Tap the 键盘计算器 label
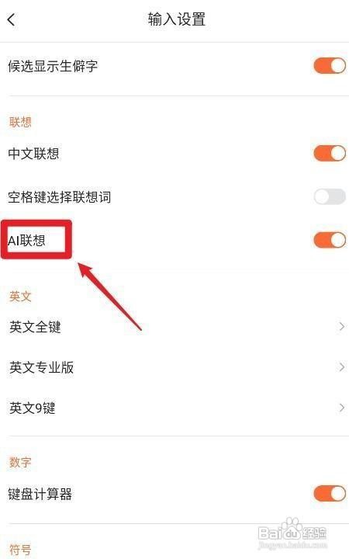This screenshot has height=559, width=349. [40, 494]
